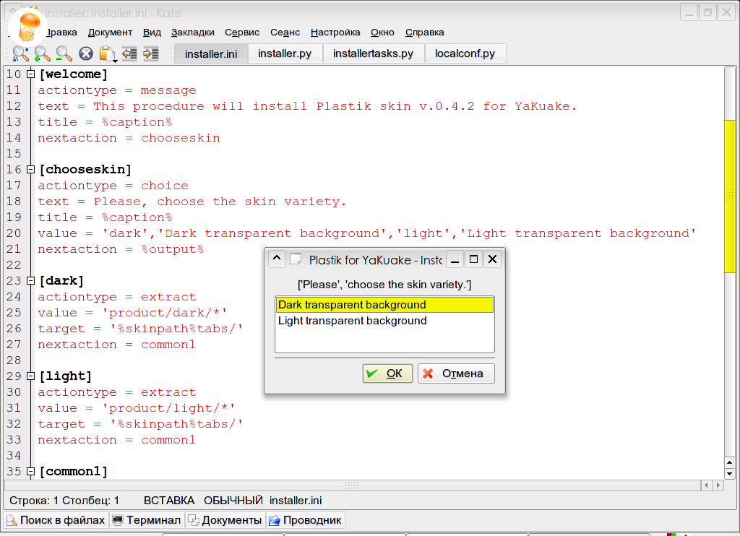Click line 'text = Please, choose the skin variety.'

(x=192, y=202)
